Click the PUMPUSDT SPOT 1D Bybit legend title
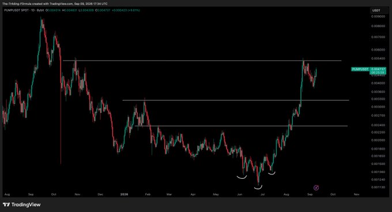The width and height of the screenshot is (392, 212). [24, 10]
